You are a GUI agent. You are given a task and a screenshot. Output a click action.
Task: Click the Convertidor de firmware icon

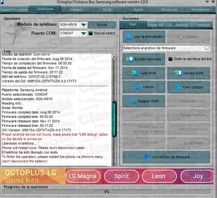tap(147, 157)
